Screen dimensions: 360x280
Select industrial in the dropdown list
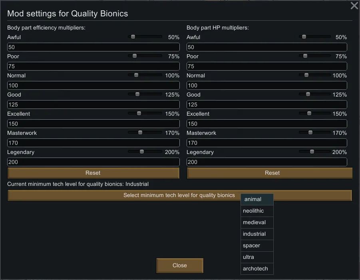[257, 234]
